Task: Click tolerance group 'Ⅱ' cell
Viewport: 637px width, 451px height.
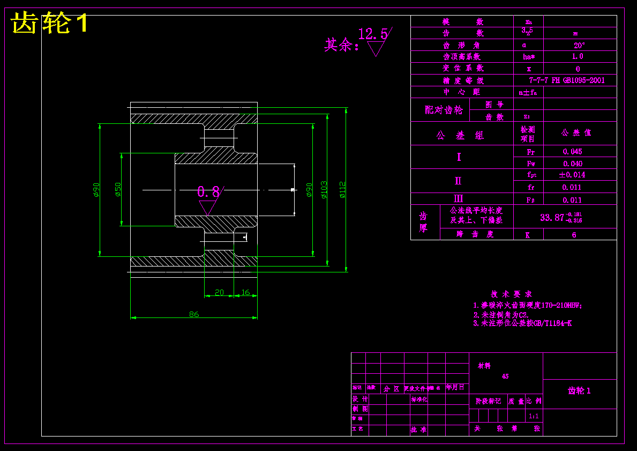Action: coord(458,181)
